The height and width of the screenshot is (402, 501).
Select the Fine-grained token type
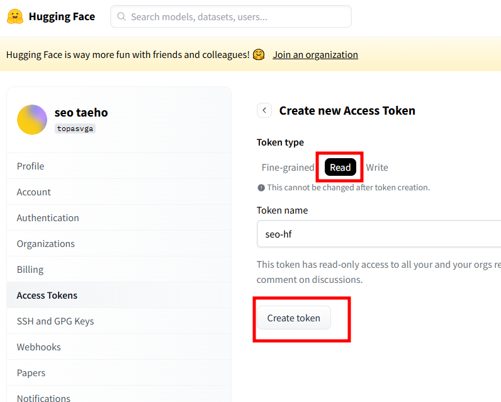(288, 168)
